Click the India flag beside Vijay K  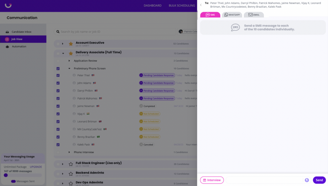point(88,114)
